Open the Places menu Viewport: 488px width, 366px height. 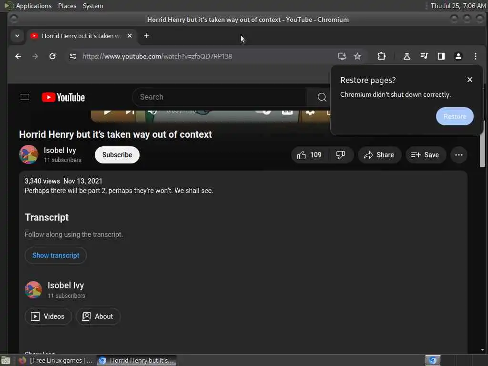click(67, 6)
